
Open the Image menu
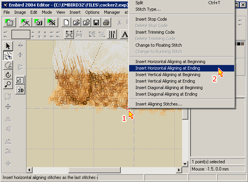20,12
